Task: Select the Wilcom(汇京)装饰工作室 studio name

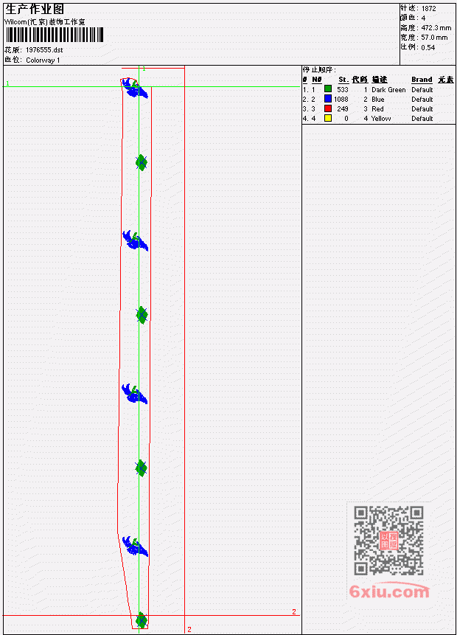Action: (45, 22)
